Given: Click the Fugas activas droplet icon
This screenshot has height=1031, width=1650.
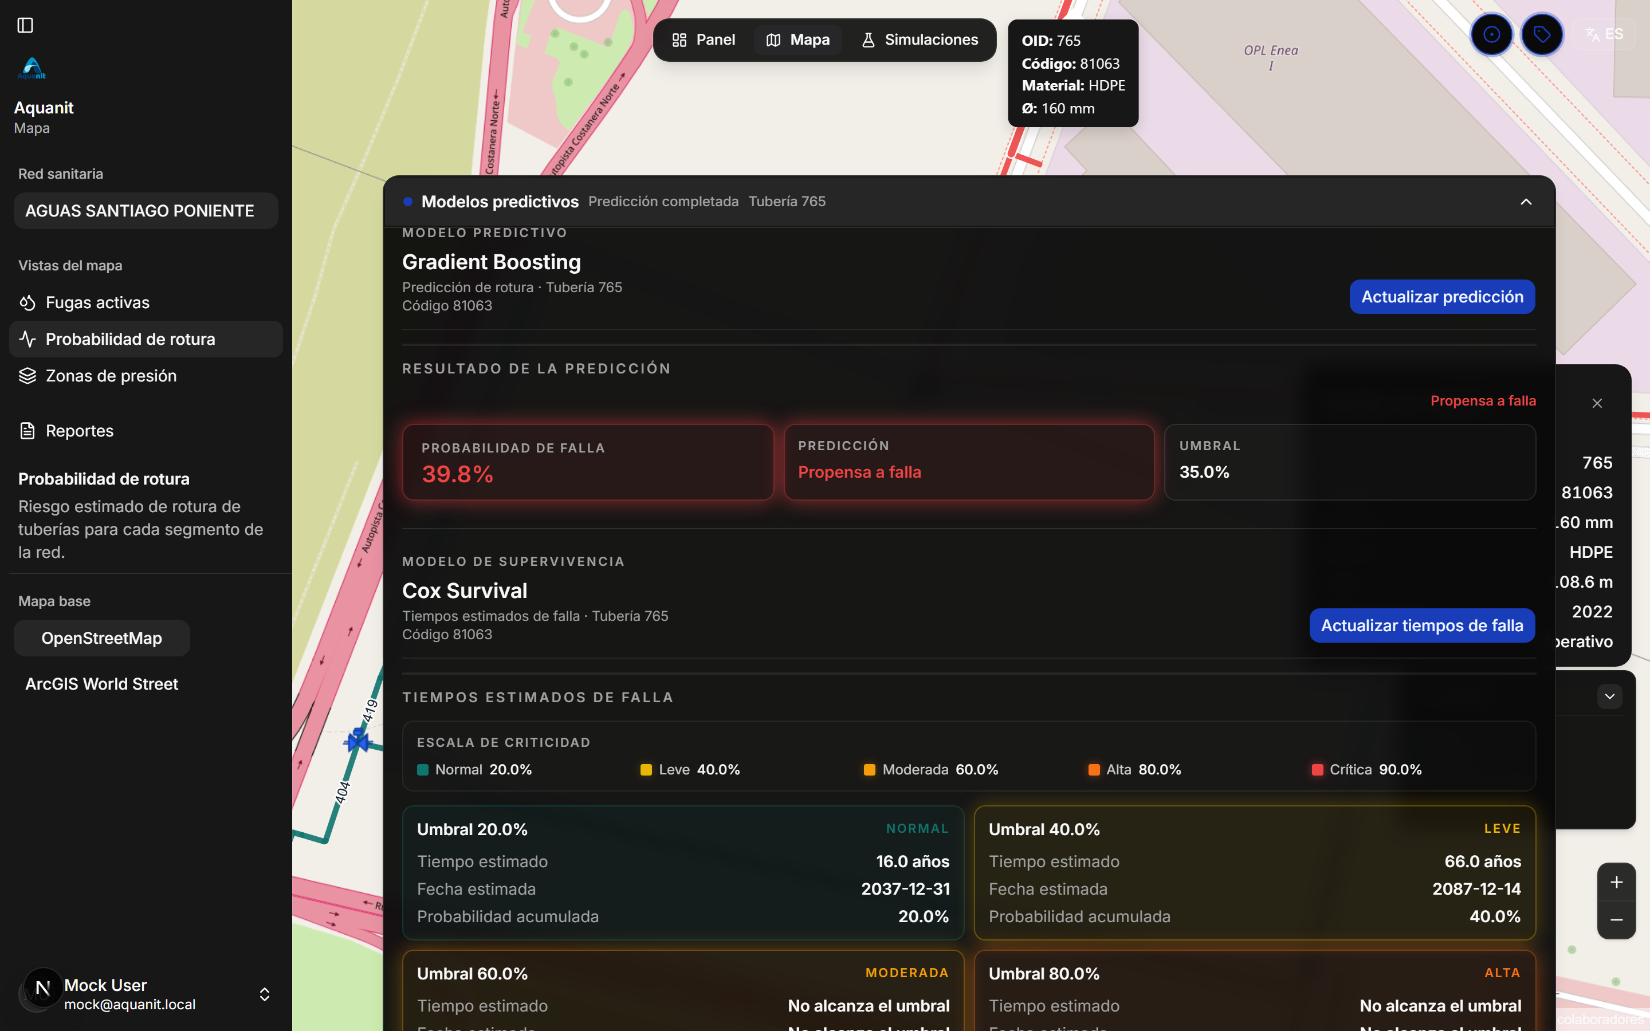Looking at the screenshot, I should pyautogui.click(x=27, y=302).
